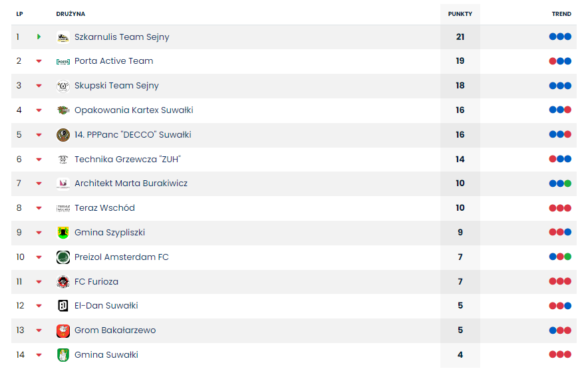Click the Opakowania Kartex Suwałki logo

click(x=63, y=110)
